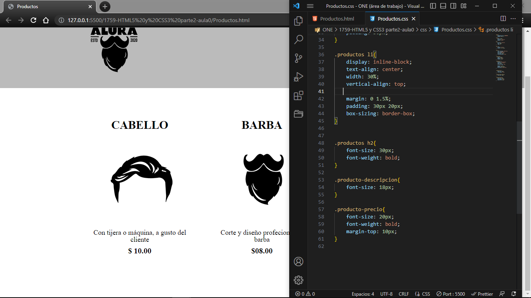This screenshot has width=531, height=298.
Task: Open the Search view in VS Code
Action: [299, 40]
